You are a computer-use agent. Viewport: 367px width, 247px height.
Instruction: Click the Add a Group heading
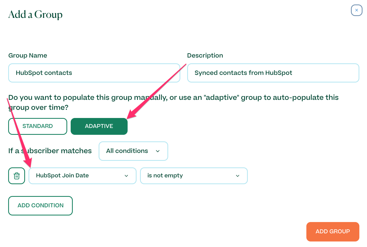click(35, 14)
